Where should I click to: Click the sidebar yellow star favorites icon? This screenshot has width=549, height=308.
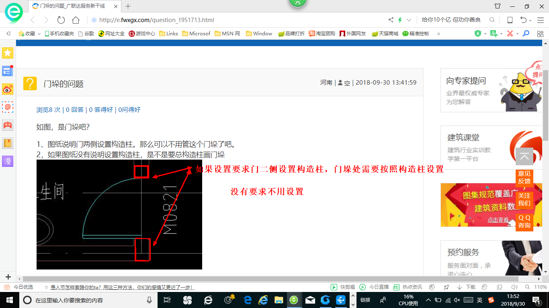tap(8, 53)
